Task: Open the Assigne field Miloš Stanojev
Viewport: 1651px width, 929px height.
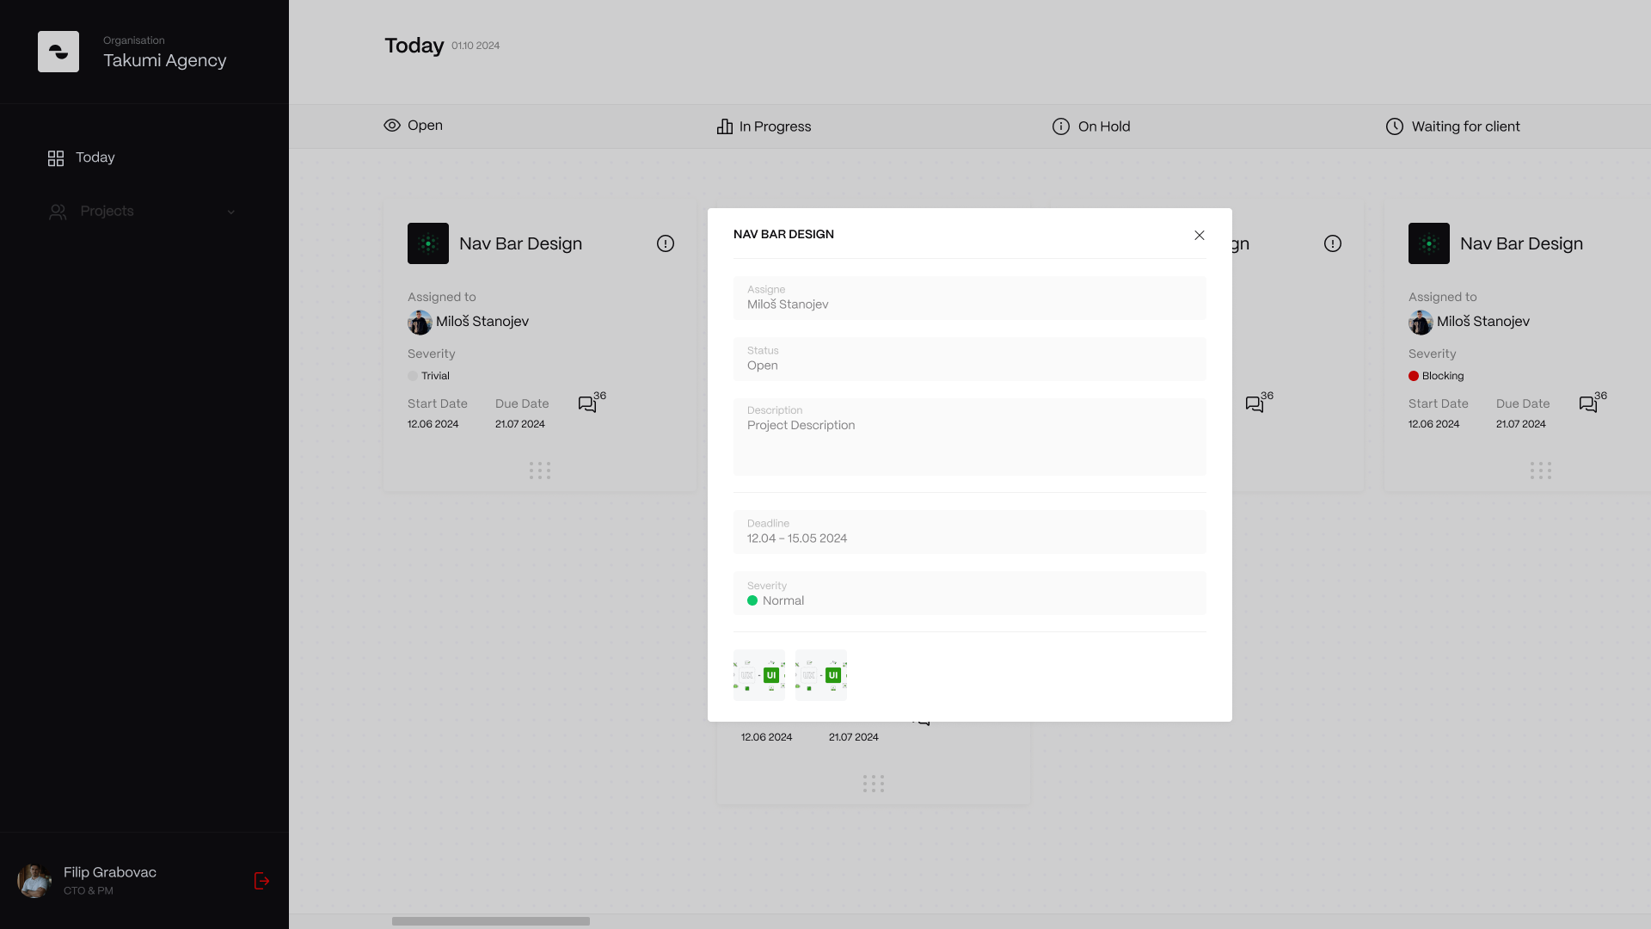Action: [x=970, y=298]
